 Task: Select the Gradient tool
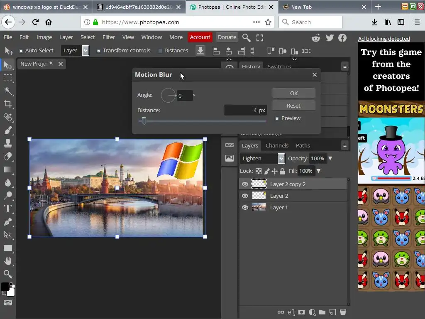pyautogui.click(x=8, y=170)
